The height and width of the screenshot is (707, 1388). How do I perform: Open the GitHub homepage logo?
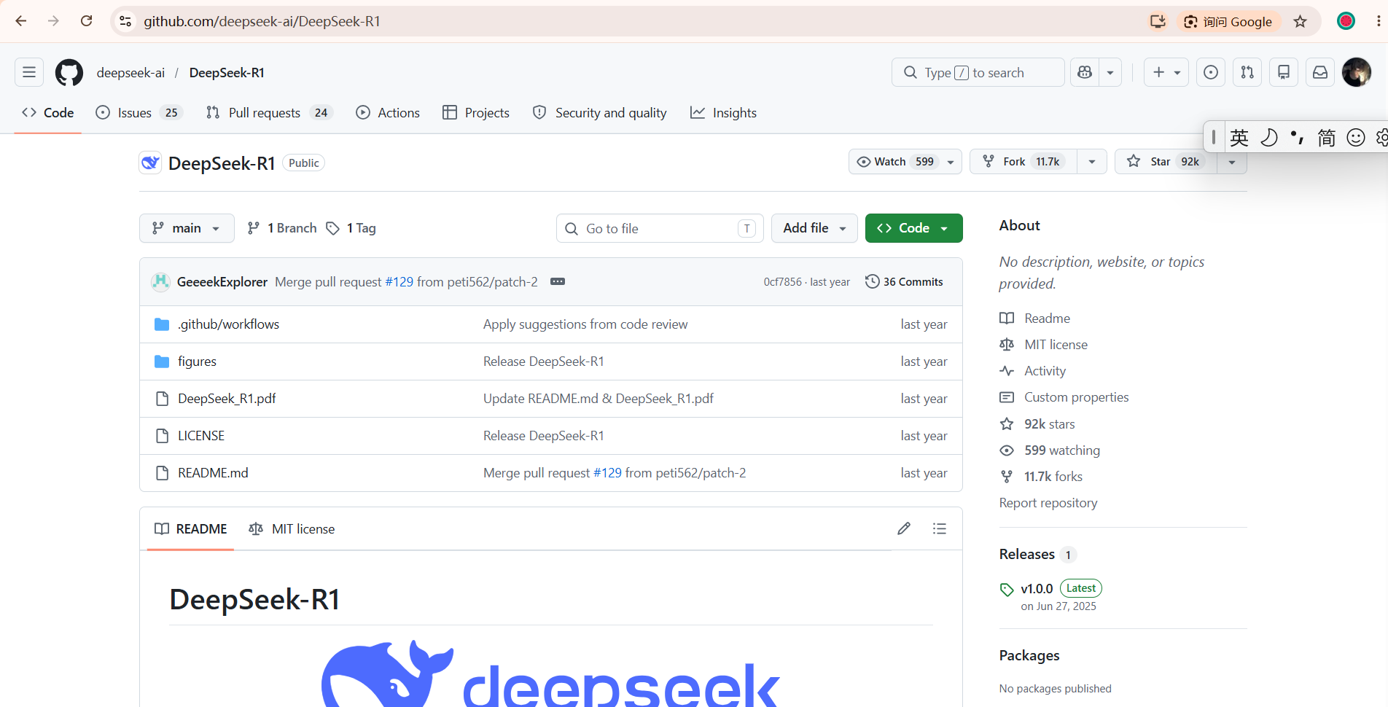(69, 72)
